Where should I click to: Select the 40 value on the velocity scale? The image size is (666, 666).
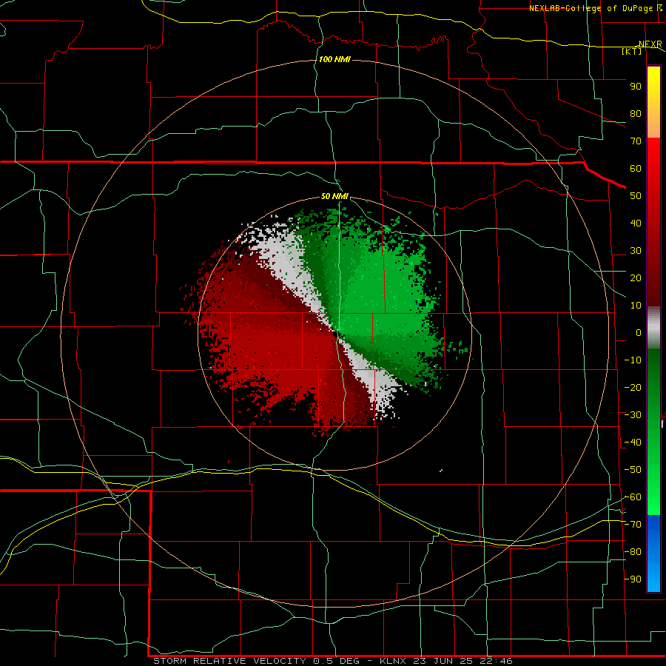[x=636, y=223]
